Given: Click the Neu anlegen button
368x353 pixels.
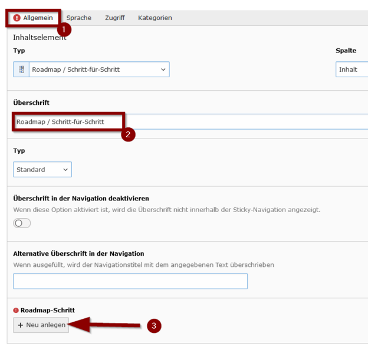Looking at the screenshot, I should [41, 325].
